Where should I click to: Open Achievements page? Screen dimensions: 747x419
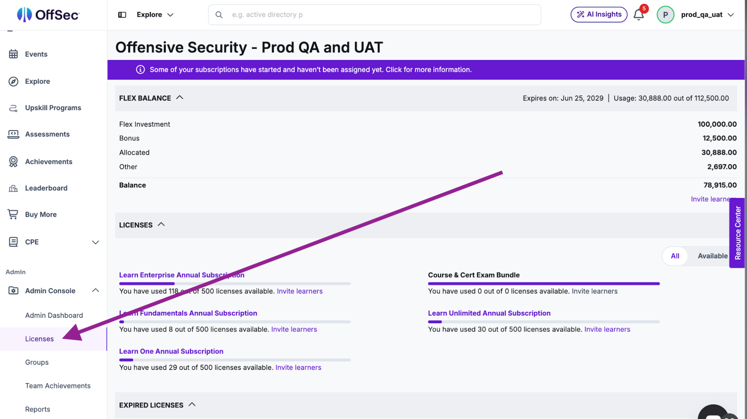[x=49, y=162]
